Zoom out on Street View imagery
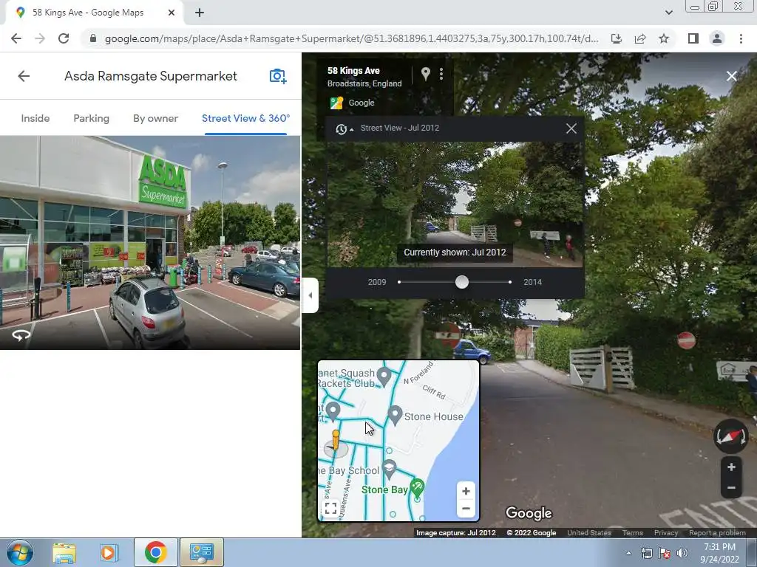This screenshot has width=757, height=567. tap(731, 487)
